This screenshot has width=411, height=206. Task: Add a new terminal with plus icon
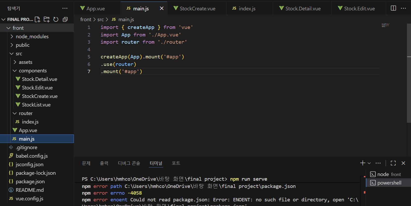point(363,163)
